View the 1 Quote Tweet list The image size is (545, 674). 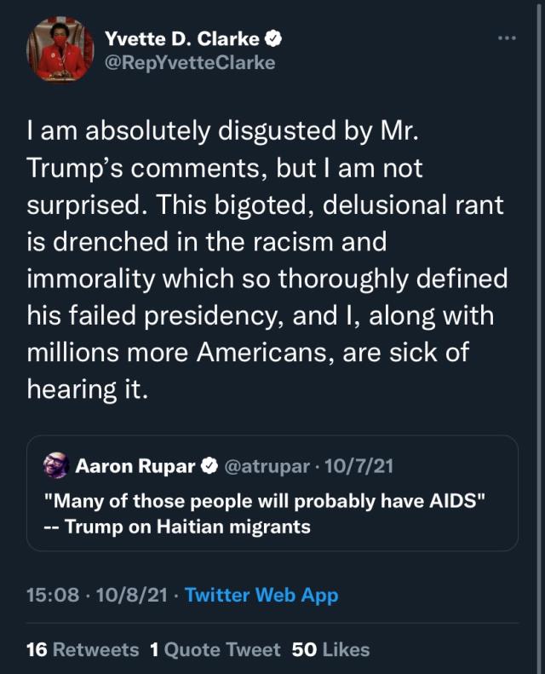(215, 649)
